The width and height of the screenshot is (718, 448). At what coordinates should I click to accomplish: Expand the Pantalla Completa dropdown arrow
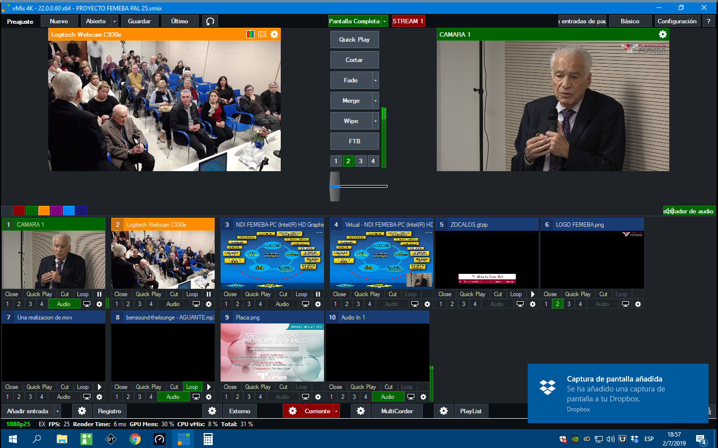tap(385, 21)
